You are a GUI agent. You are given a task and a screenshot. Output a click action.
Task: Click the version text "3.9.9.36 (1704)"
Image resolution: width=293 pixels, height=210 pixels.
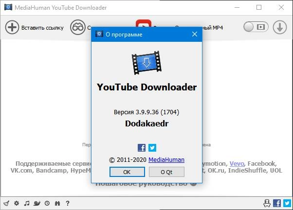point(157,112)
